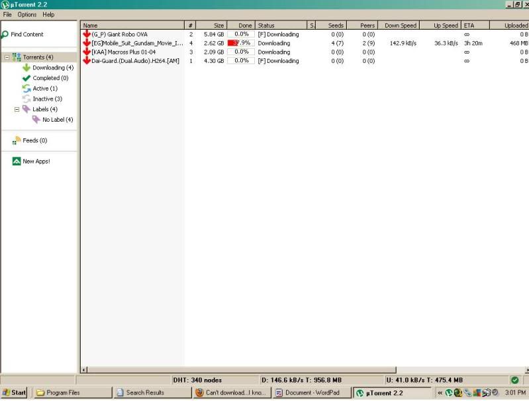Click the download rate D: 146.6 kB/s status
Image resolution: width=529 pixels, height=401 pixels.
301,380
